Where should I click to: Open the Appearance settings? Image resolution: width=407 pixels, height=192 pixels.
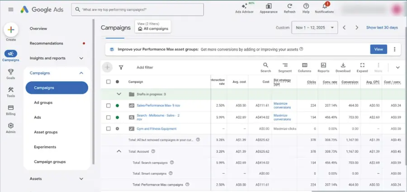pos(269,8)
